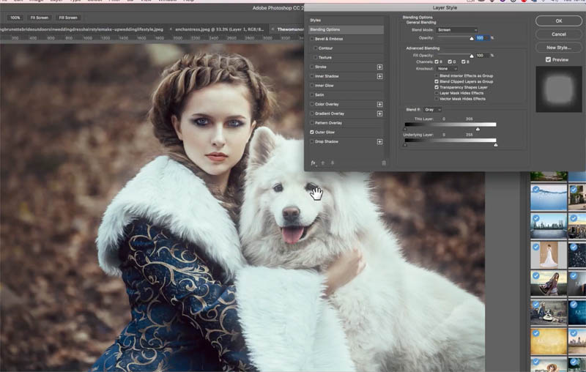
Task: Expand the Blend If Gray dropdown
Action: 432,109
